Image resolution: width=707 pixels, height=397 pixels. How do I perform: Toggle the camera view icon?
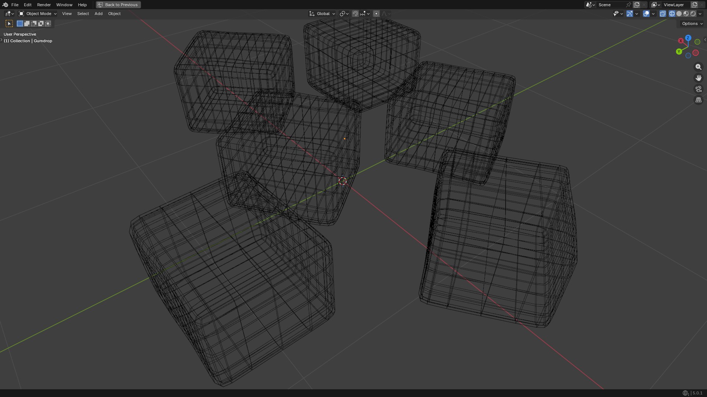(698, 89)
